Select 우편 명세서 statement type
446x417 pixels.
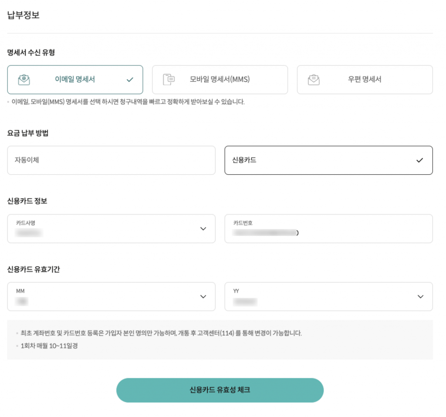(365, 80)
